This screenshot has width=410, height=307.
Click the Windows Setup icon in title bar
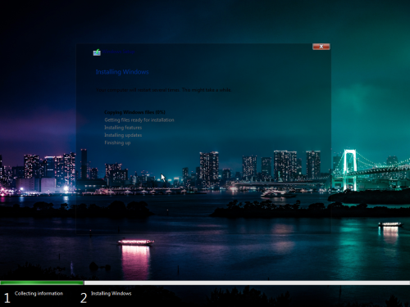click(x=97, y=52)
